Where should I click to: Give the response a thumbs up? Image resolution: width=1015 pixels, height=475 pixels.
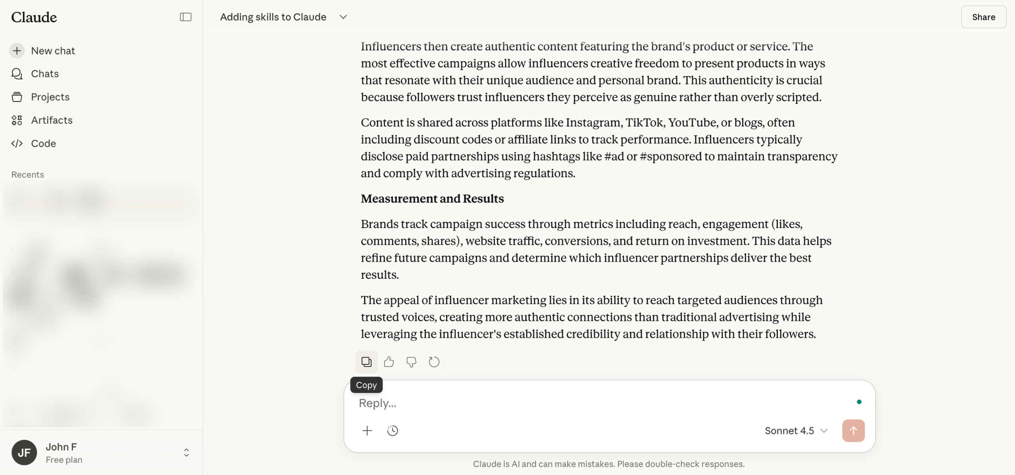pyautogui.click(x=389, y=362)
